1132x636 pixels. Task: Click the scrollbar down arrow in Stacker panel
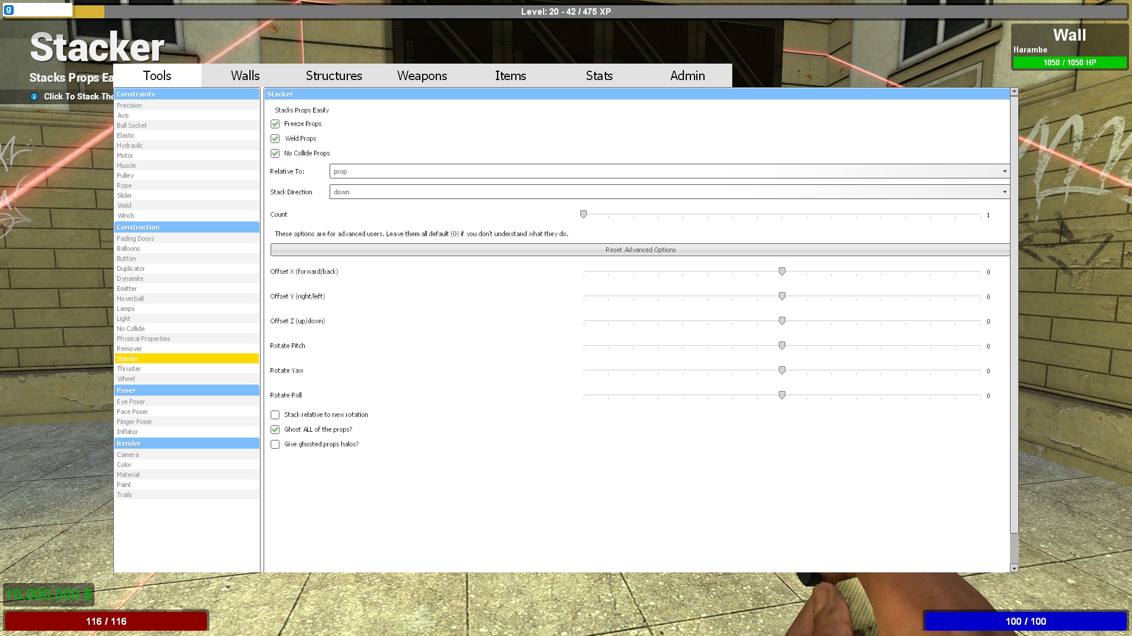1014,568
